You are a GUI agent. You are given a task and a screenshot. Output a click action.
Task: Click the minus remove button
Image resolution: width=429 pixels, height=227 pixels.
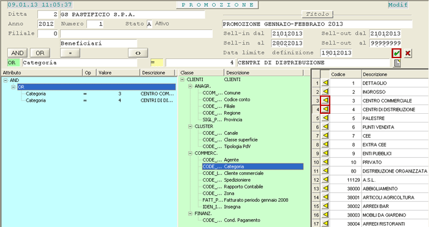(x=70, y=53)
